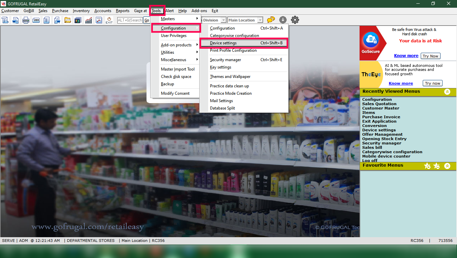Image resolution: width=457 pixels, height=258 pixels.
Task: Expand the Add-on products submenu
Action: [175, 45]
